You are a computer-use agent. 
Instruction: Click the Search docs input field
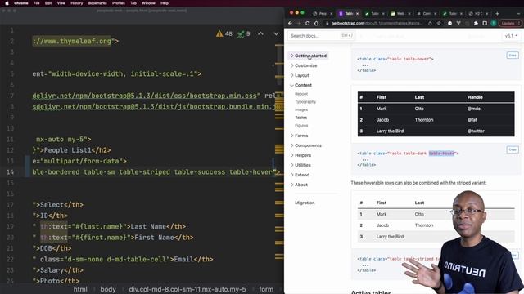321,36
